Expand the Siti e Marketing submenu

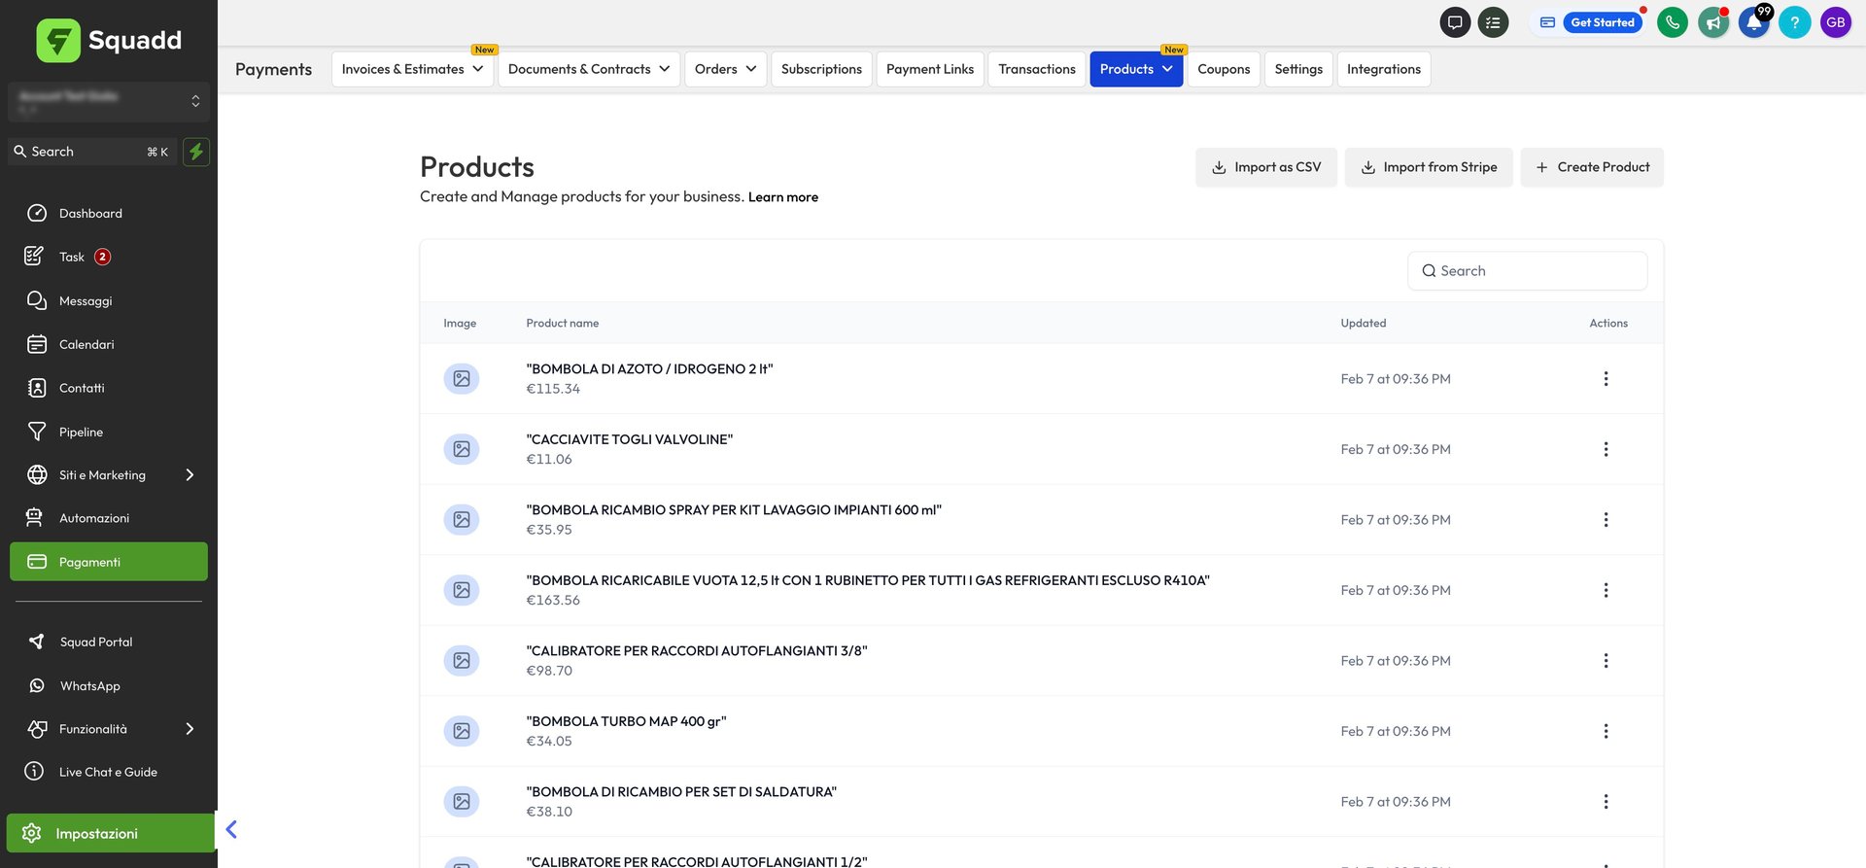[x=190, y=475]
